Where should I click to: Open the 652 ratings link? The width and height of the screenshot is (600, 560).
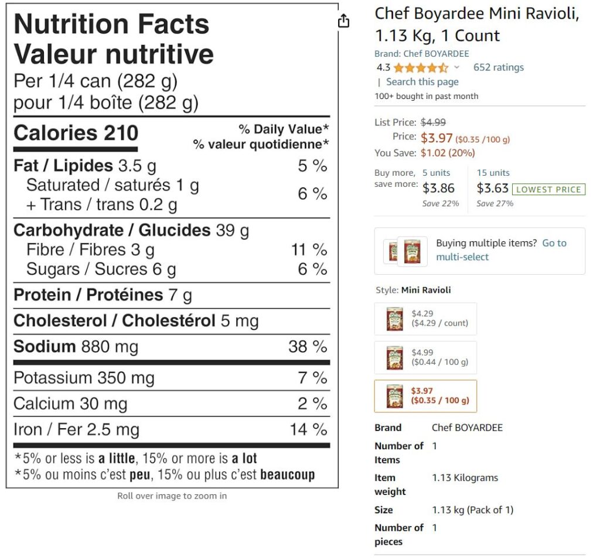(x=499, y=67)
